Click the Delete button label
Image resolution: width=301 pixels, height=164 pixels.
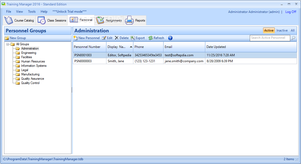point(124,38)
